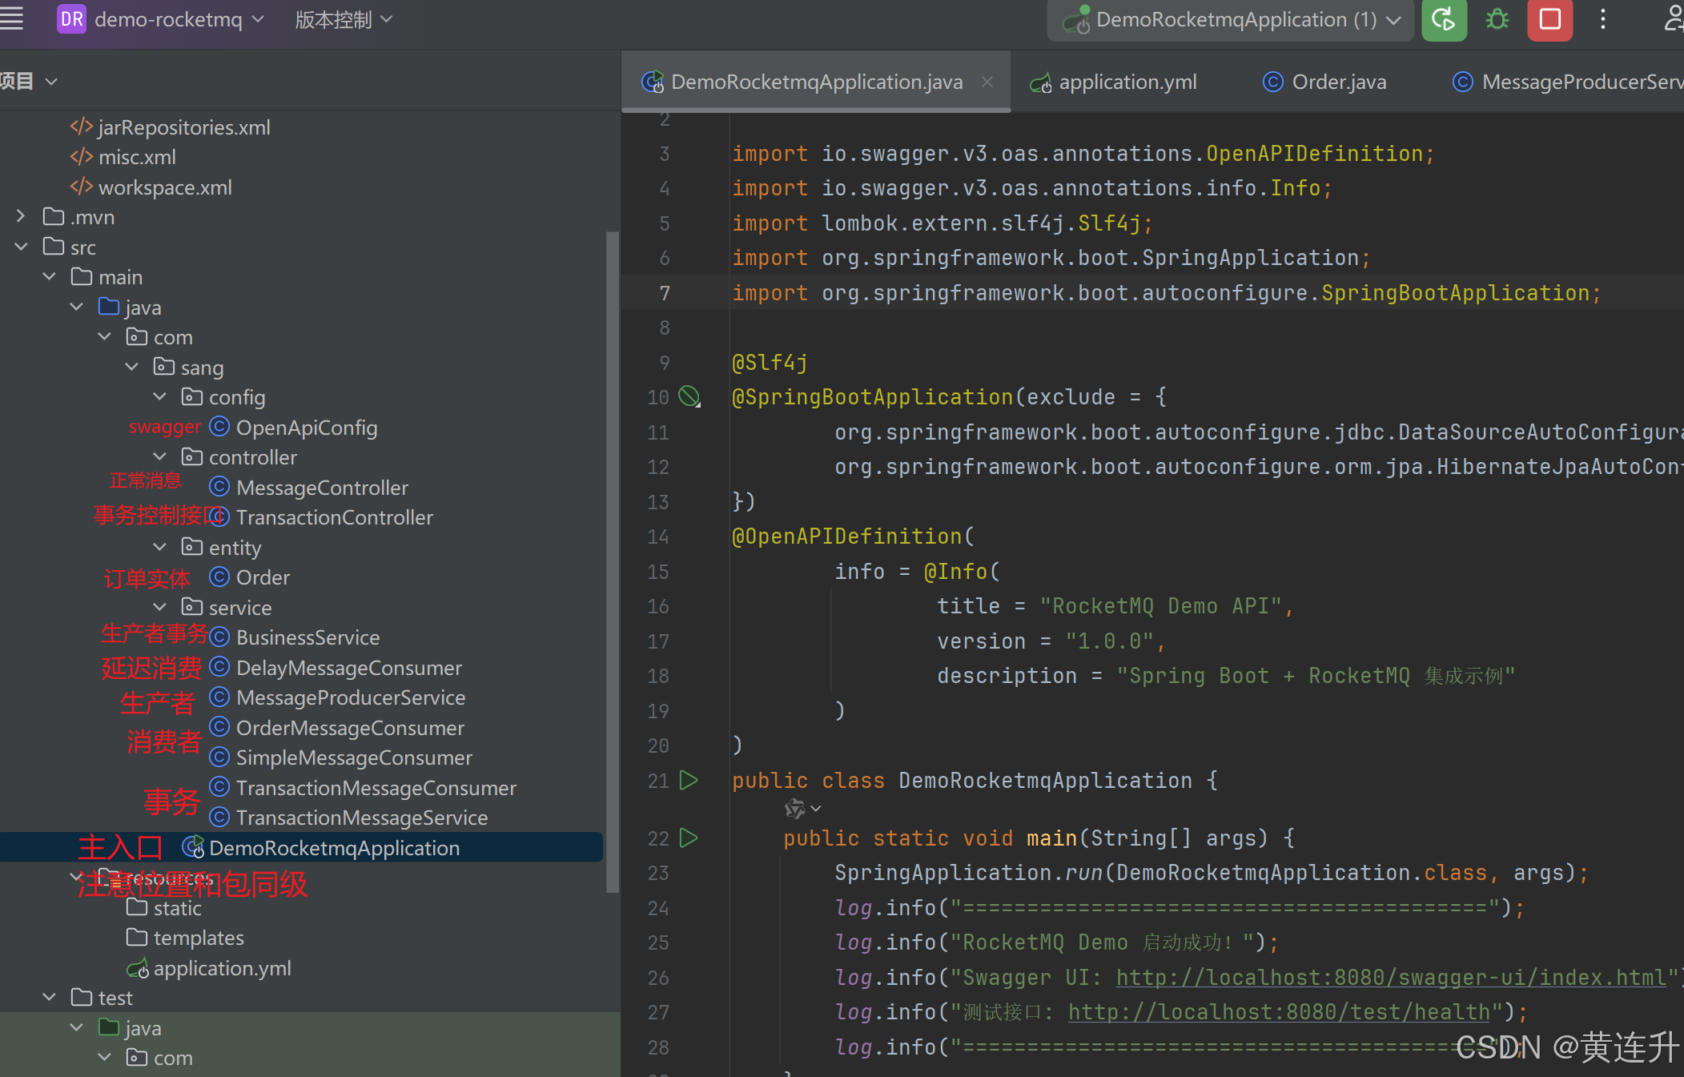Expand the .mvn folder

(x=21, y=216)
